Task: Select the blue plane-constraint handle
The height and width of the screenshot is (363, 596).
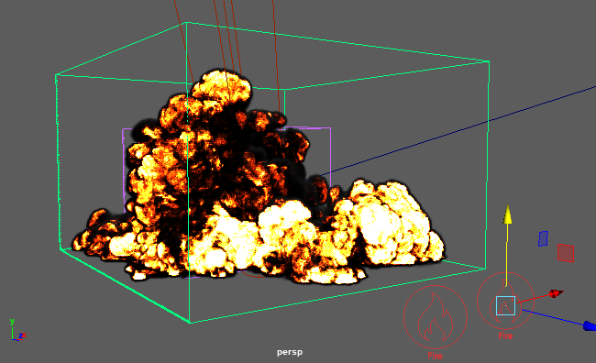Action: 543,238
